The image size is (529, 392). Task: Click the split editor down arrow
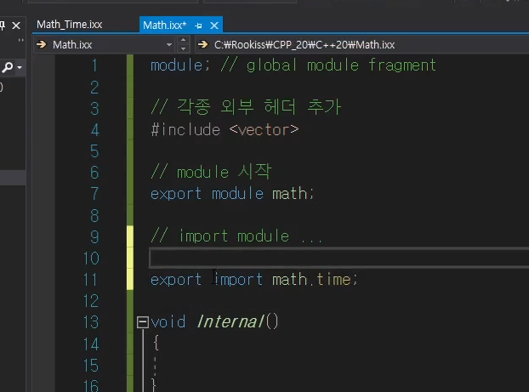coord(183,49)
